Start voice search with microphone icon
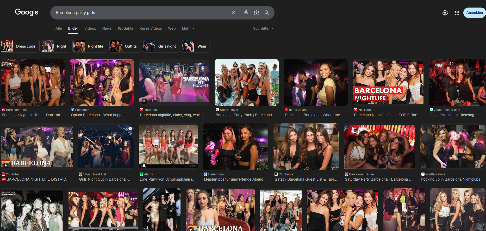Screen dimensions: 486x231 coord(246,13)
